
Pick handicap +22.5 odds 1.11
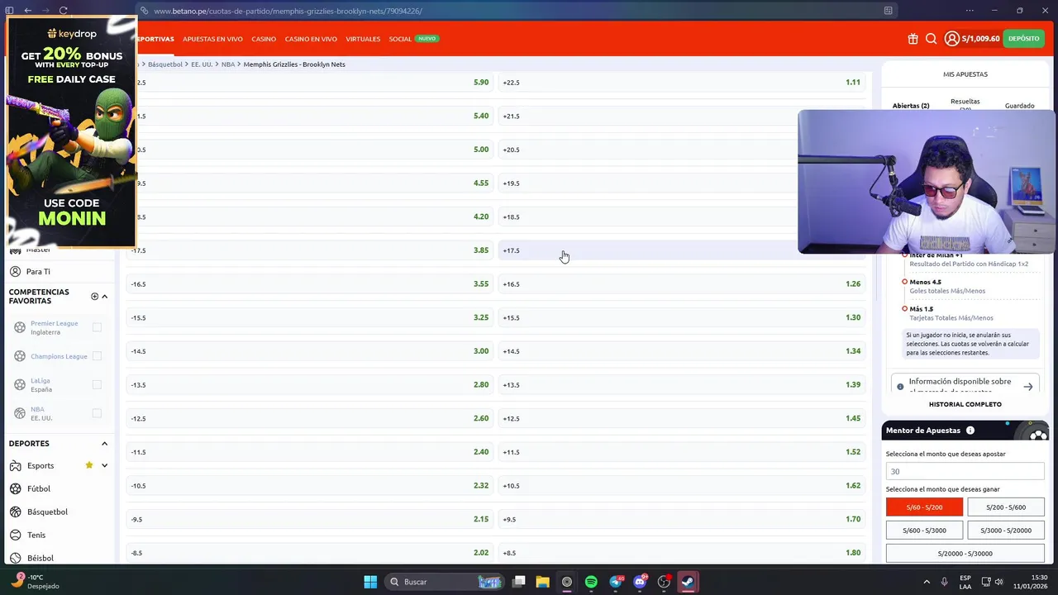681,83
